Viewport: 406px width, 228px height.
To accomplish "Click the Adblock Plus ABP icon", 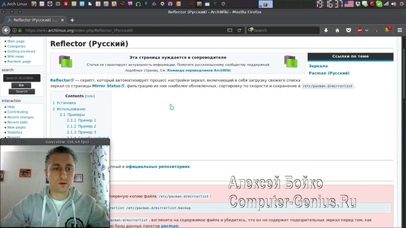I will coord(360,30).
